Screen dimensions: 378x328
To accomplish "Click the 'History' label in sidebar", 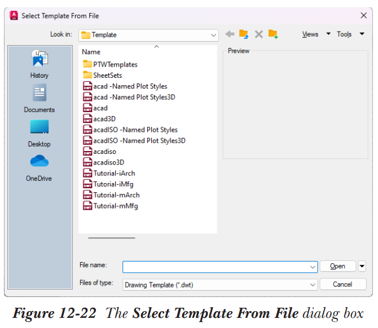I will [x=39, y=76].
